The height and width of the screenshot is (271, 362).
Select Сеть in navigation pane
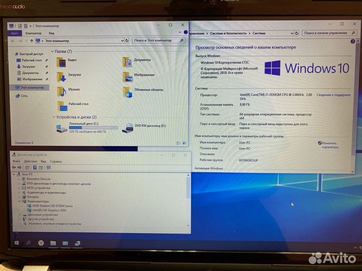click(22, 96)
